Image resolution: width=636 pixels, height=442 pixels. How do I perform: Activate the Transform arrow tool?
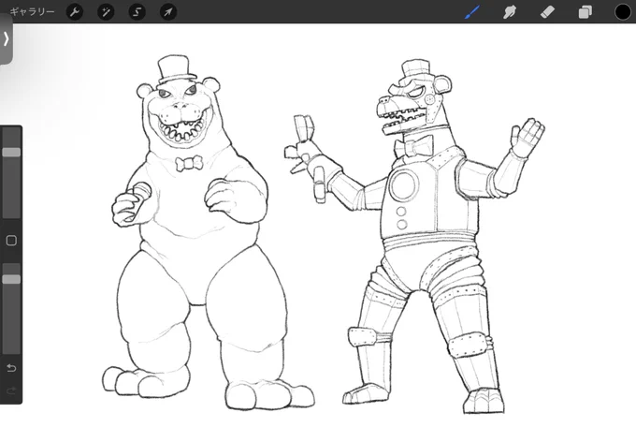[168, 12]
